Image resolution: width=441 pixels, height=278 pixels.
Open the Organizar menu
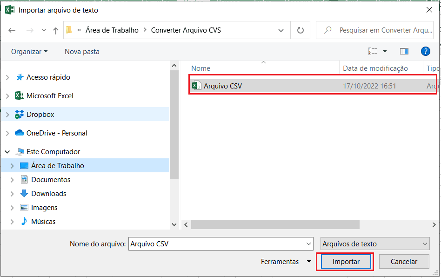(x=29, y=51)
